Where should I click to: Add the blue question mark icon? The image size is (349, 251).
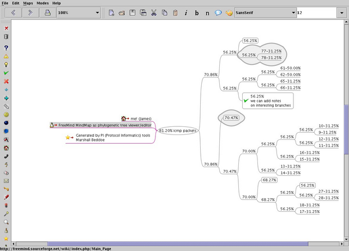[x=6, y=48]
